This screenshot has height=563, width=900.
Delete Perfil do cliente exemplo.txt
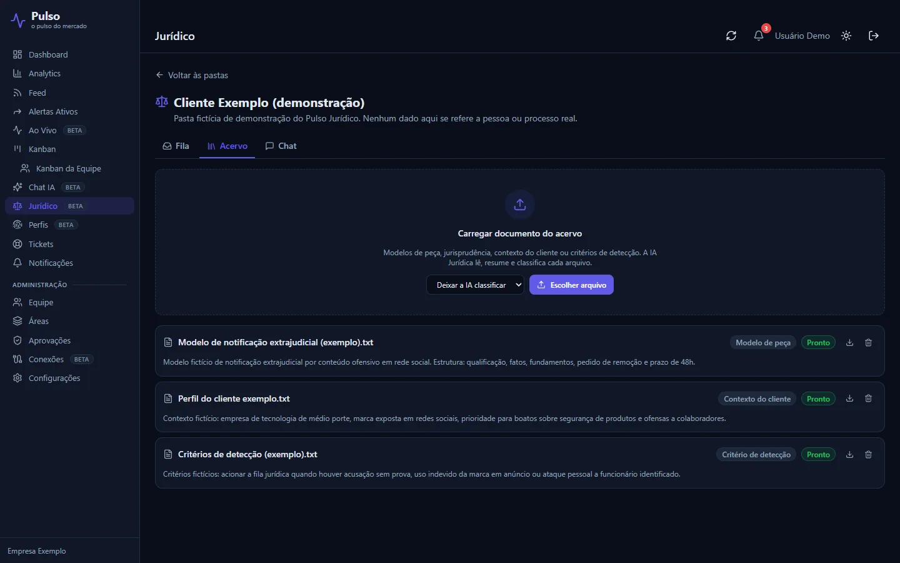click(x=868, y=398)
